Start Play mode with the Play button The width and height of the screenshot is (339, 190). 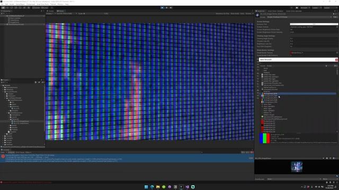pyautogui.click(x=162, y=7)
